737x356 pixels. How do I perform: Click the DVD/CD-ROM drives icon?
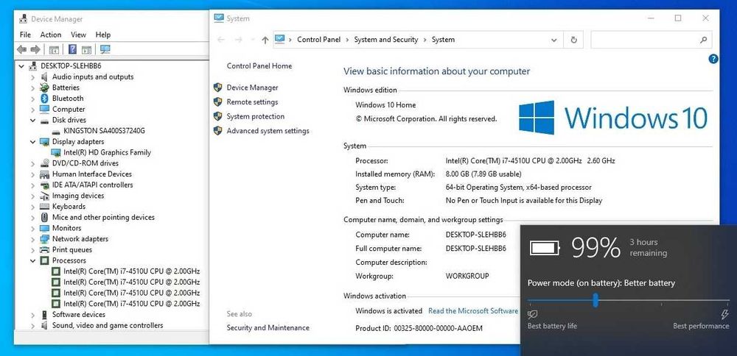[45, 163]
